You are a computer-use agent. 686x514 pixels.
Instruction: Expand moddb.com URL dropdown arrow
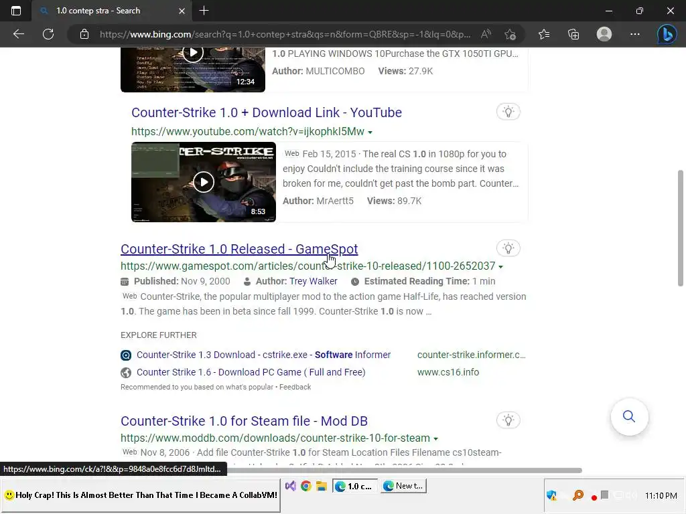435,438
